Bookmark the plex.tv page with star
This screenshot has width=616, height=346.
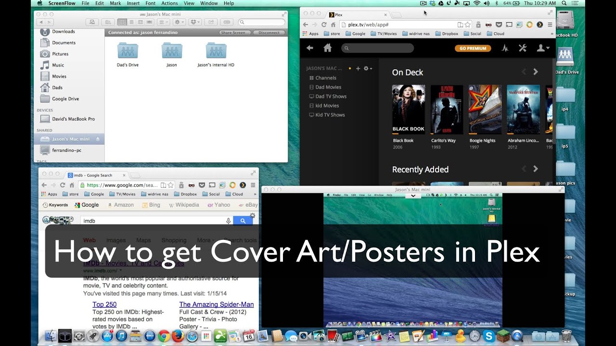(467, 25)
